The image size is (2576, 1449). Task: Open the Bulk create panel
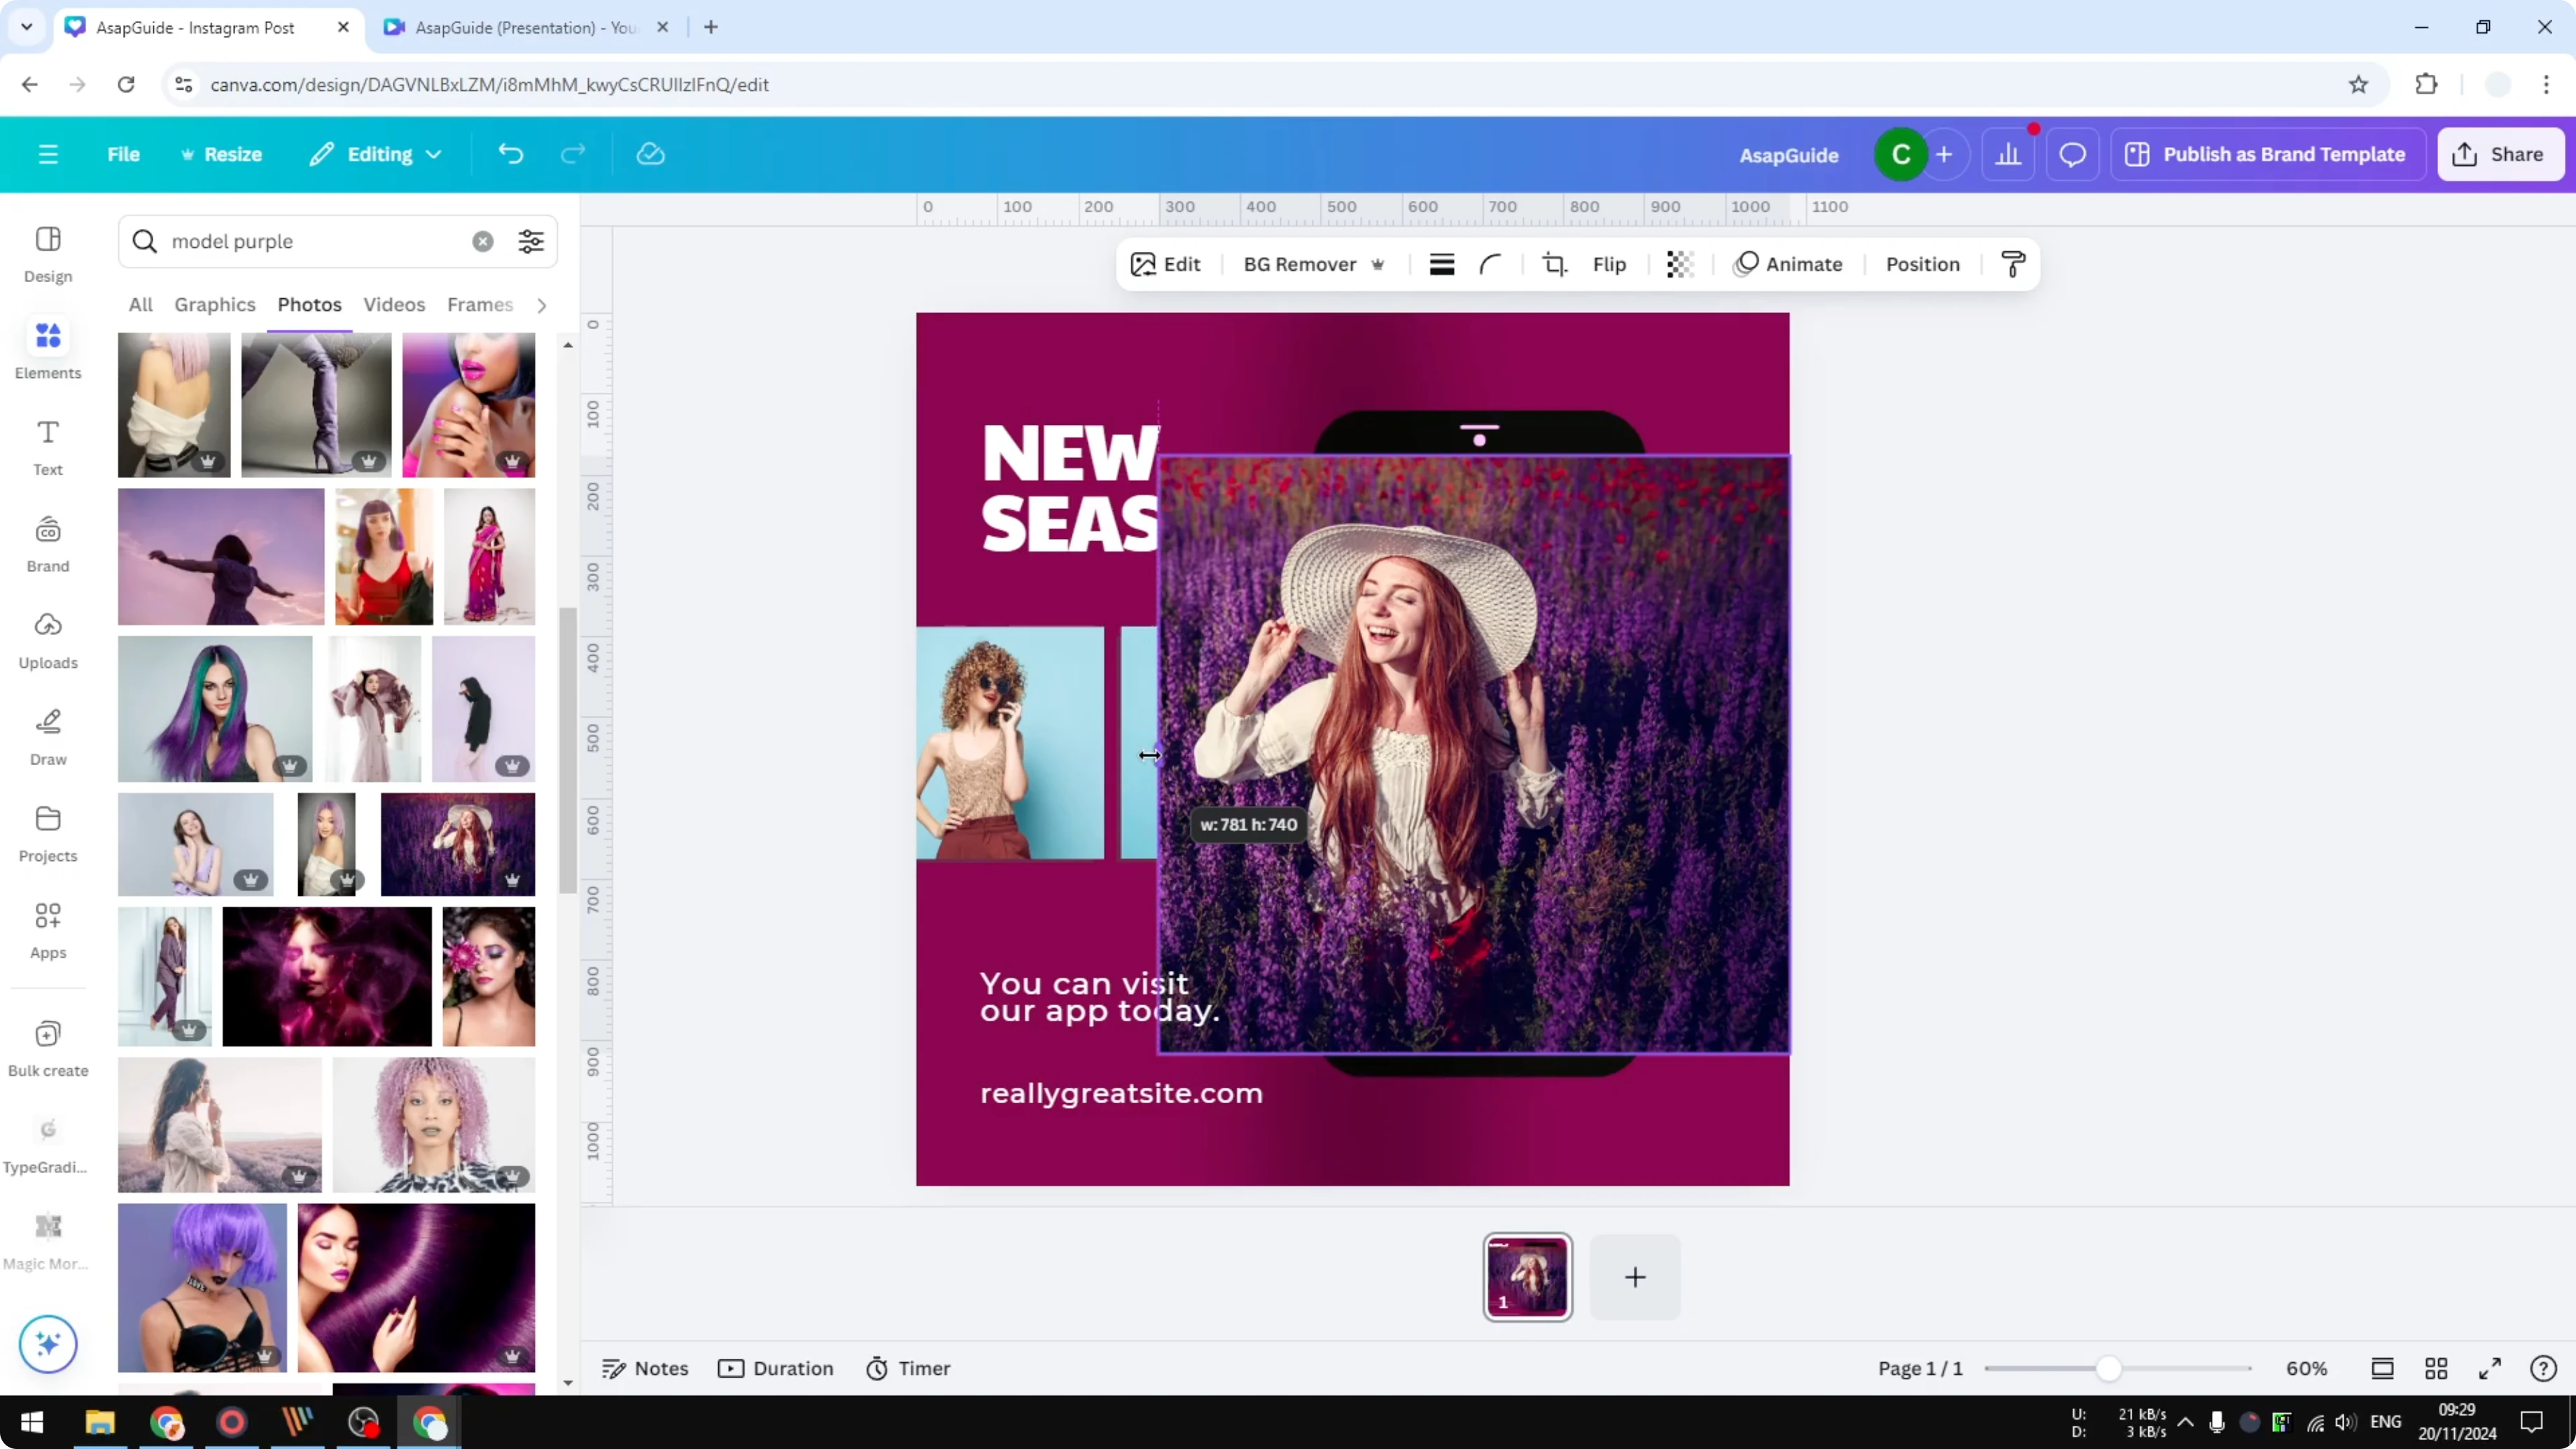pos(47,1046)
